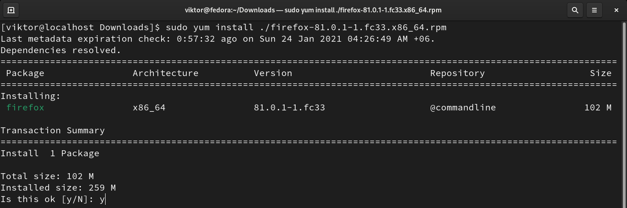Click the 'Install 1 Package' line
Image resolution: width=627 pixels, height=208 pixels.
(x=50, y=153)
